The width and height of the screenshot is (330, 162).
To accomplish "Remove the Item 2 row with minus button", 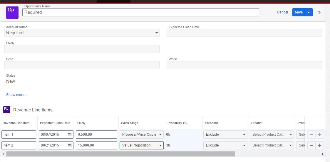I will point(311,145).
